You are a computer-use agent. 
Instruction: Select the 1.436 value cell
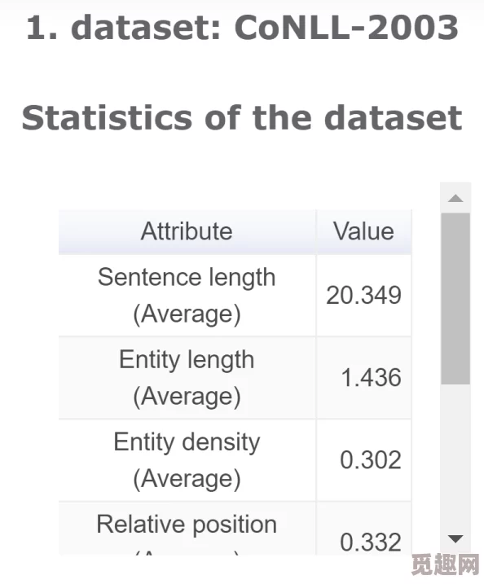pos(364,378)
